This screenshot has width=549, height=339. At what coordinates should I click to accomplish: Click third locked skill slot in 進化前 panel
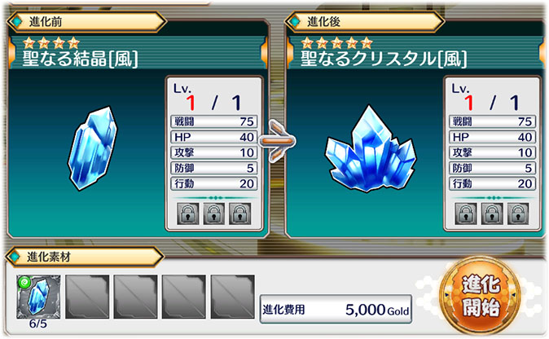[239, 214]
